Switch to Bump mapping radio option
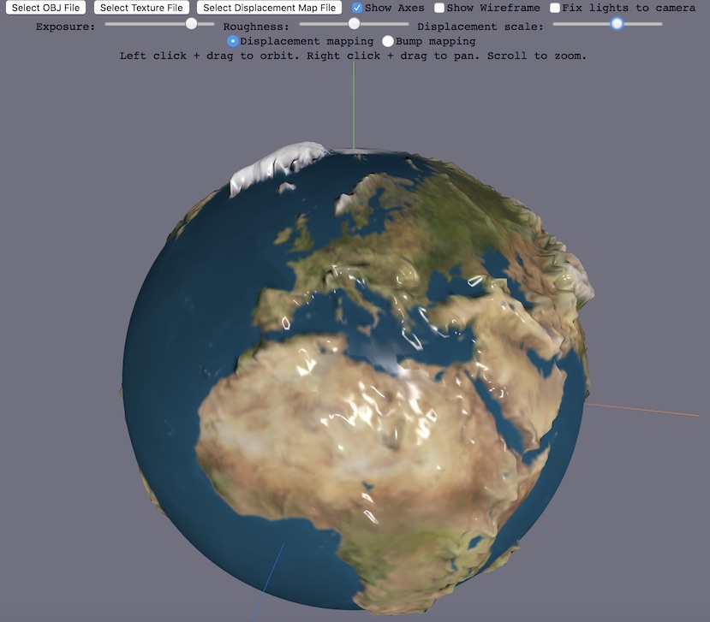This screenshot has width=710, height=622. pos(388,41)
